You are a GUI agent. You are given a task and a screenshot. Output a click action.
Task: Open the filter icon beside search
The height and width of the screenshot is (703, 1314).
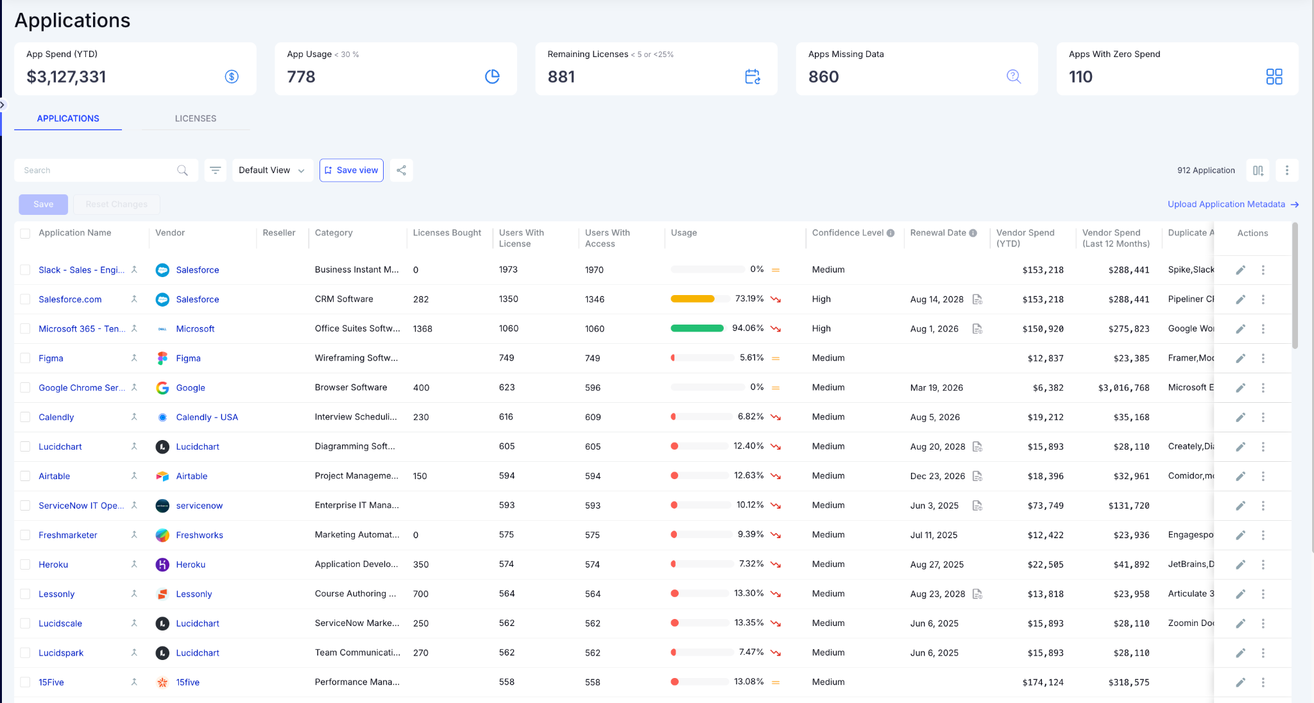pos(216,170)
